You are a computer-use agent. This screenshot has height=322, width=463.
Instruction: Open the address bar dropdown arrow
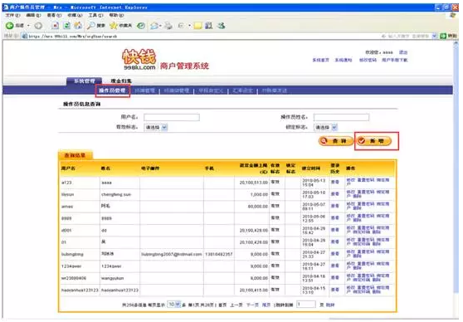pos(434,36)
